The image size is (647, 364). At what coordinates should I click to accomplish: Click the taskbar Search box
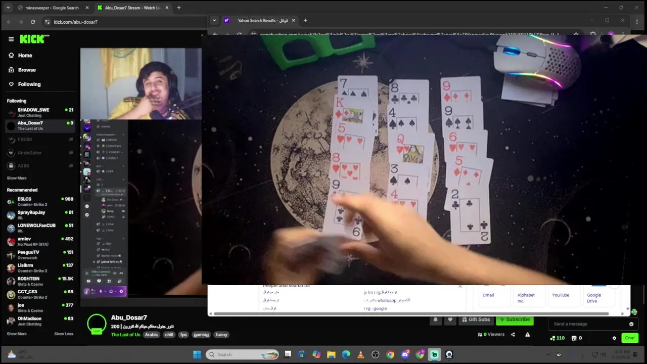pyautogui.click(x=242, y=354)
